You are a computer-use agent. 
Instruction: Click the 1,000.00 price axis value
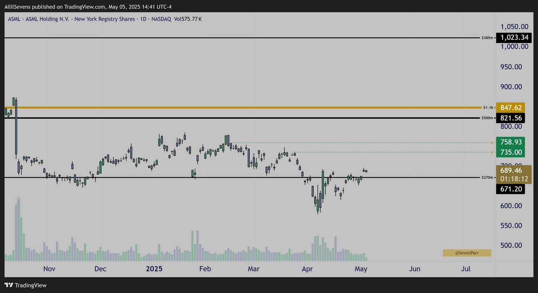515,46
